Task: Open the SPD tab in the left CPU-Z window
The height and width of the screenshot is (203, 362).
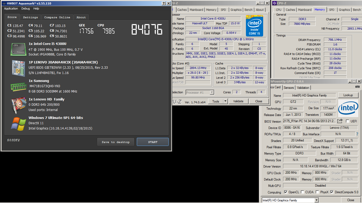Action: (x=223, y=10)
